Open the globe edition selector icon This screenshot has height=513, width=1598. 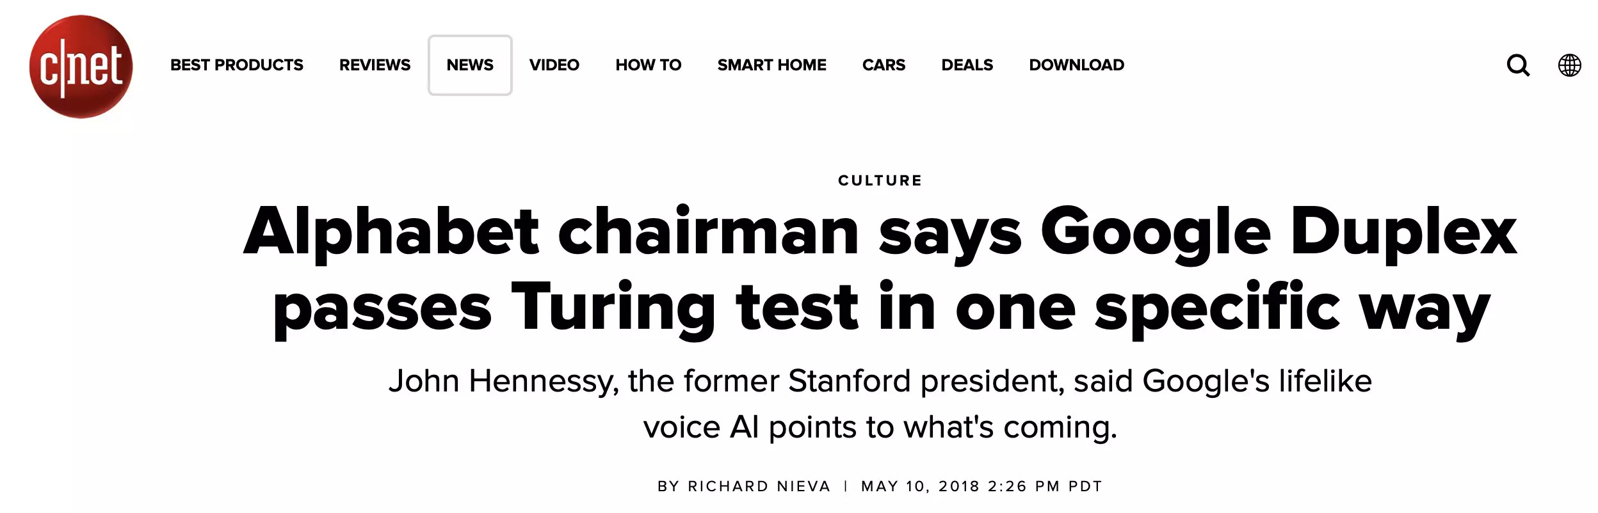point(1569,65)
